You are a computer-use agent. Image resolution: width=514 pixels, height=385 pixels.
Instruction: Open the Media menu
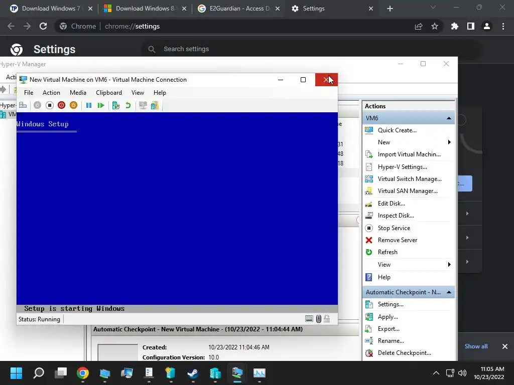click(x=78, y=93)
